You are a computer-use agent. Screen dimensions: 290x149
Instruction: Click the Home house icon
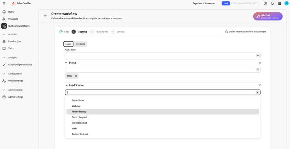(x=4, y=12)
